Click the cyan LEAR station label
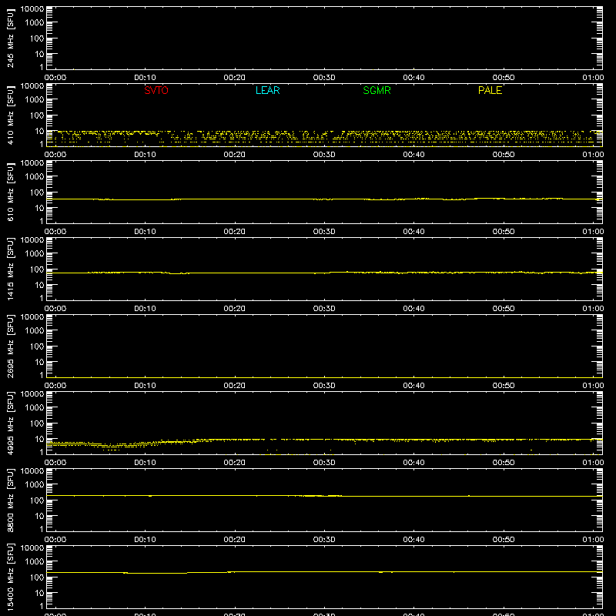616x616 pixels. click(x=267, y=90)
